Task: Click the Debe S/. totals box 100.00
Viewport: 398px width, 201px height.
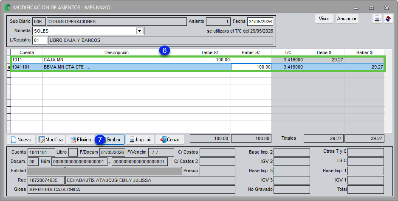Action: coord(210,138)
